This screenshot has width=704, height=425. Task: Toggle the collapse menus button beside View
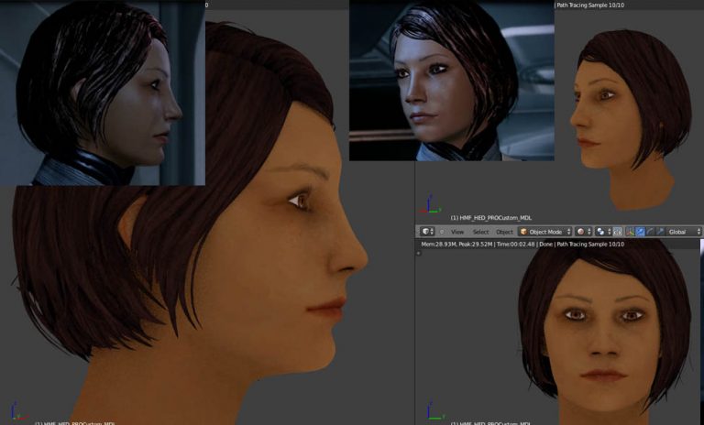coord(442,232)
